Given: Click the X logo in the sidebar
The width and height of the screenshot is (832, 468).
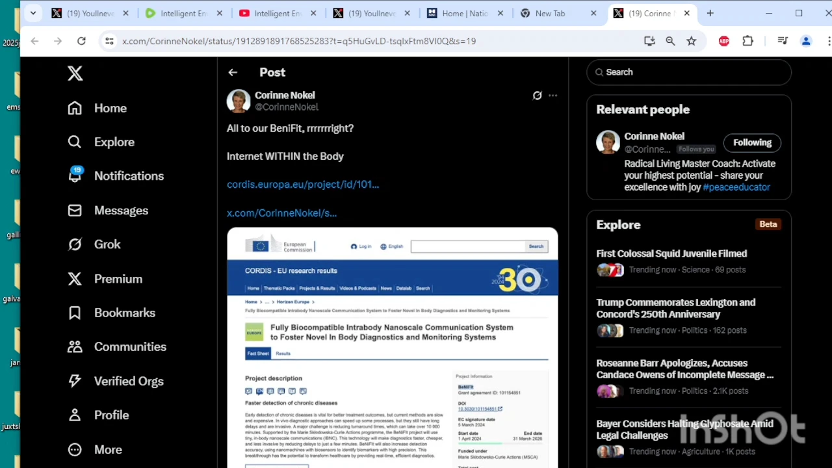Looking at the screenshot, I should pyautogui.click(x=75, y=73).
